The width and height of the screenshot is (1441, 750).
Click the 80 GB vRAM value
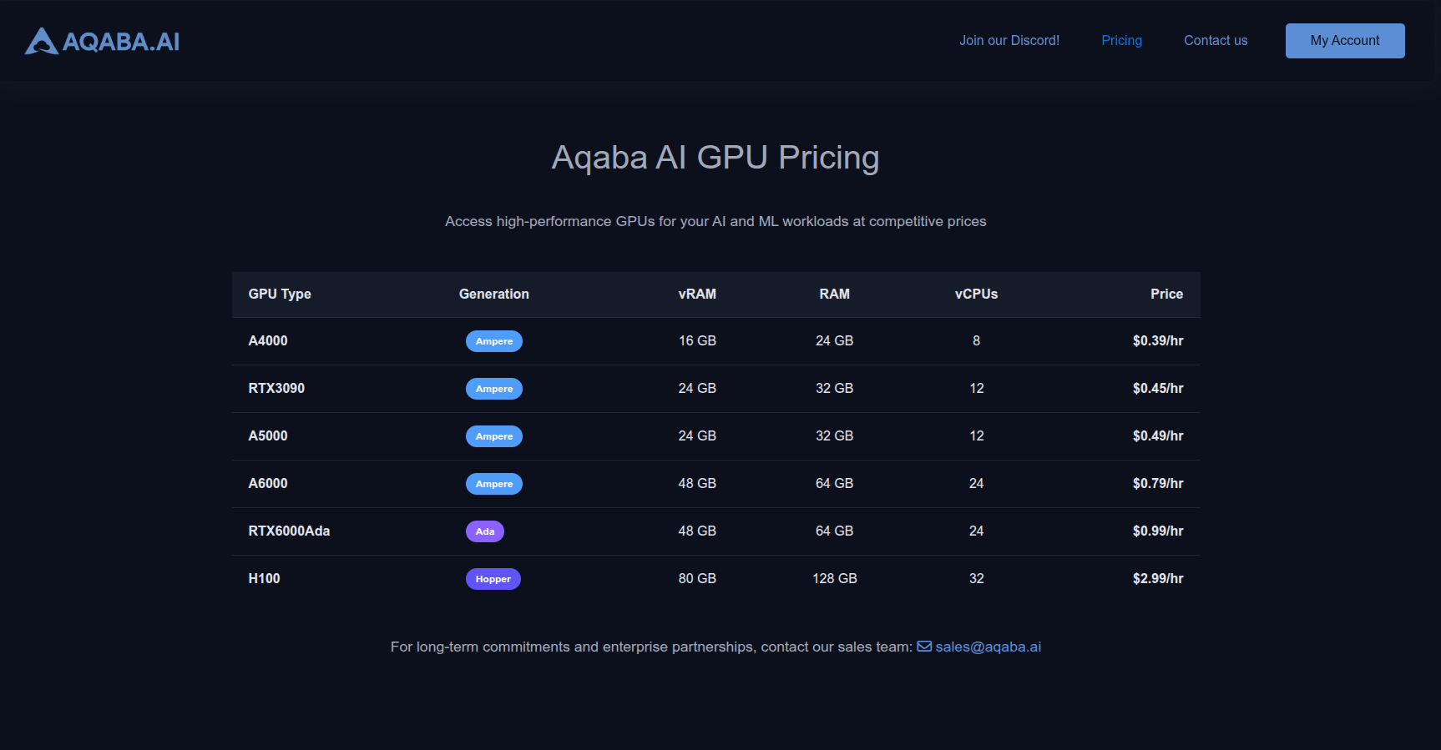point(697,578)
